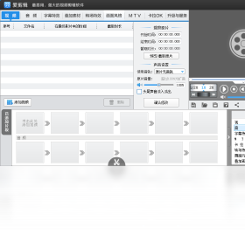Click the 序号 column header
Viewport: 245px width, 236px height.
tap(7, 26)
